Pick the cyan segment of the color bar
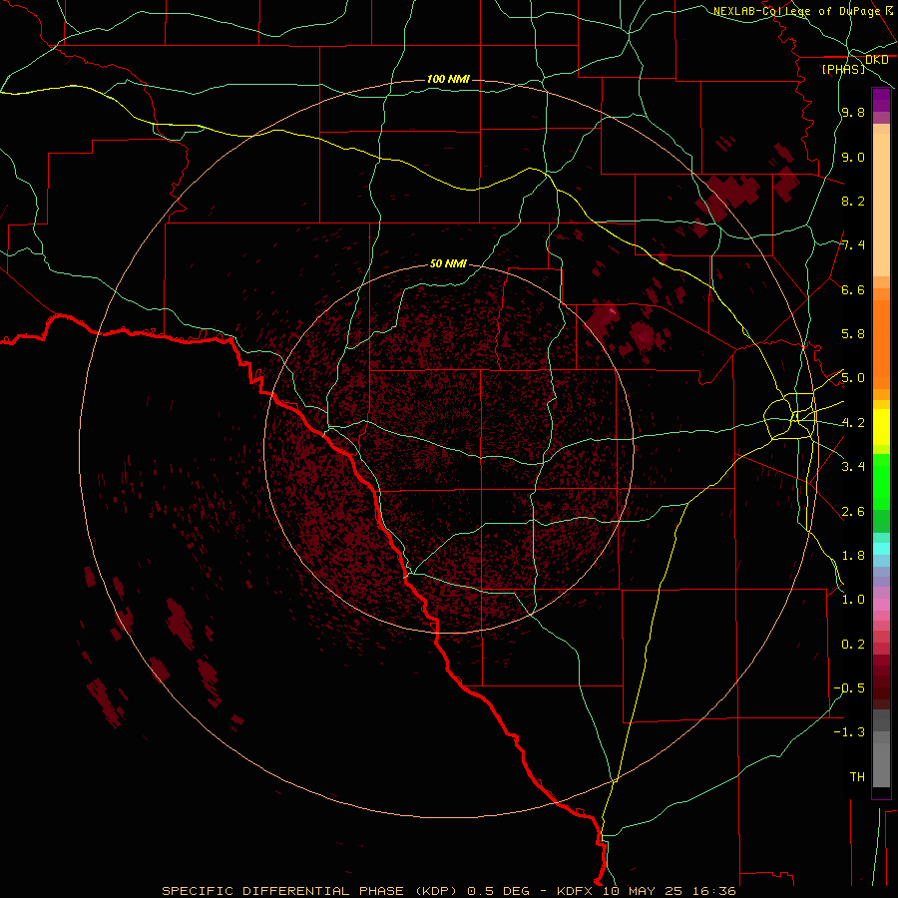898x898 pixels. click(881, 549)
